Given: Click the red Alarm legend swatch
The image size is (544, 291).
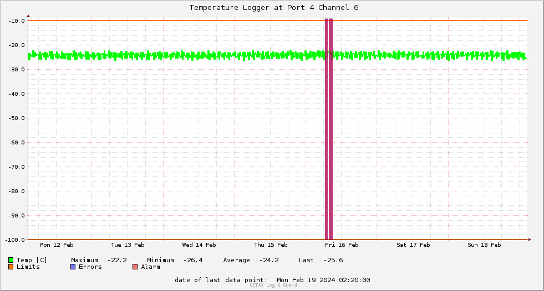Looking at the screenshot, I should point(135,267).
